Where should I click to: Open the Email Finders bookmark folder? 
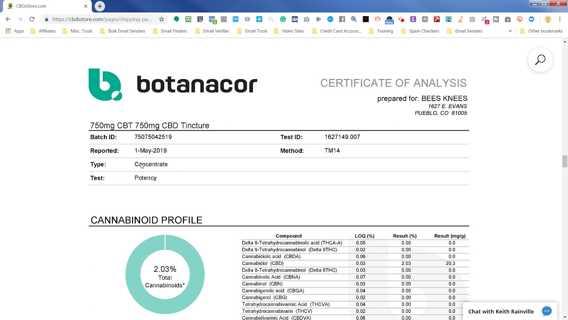click(x=170, y=31)
